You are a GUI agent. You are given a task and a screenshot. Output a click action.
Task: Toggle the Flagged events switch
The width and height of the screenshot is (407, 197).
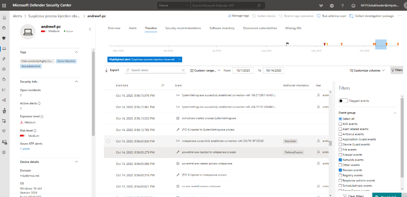pyautogui.click(x=343, y=101)
